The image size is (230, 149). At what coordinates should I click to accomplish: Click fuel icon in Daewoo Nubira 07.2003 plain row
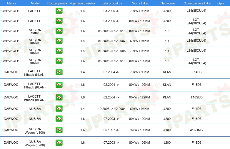(x=59, y=119)
